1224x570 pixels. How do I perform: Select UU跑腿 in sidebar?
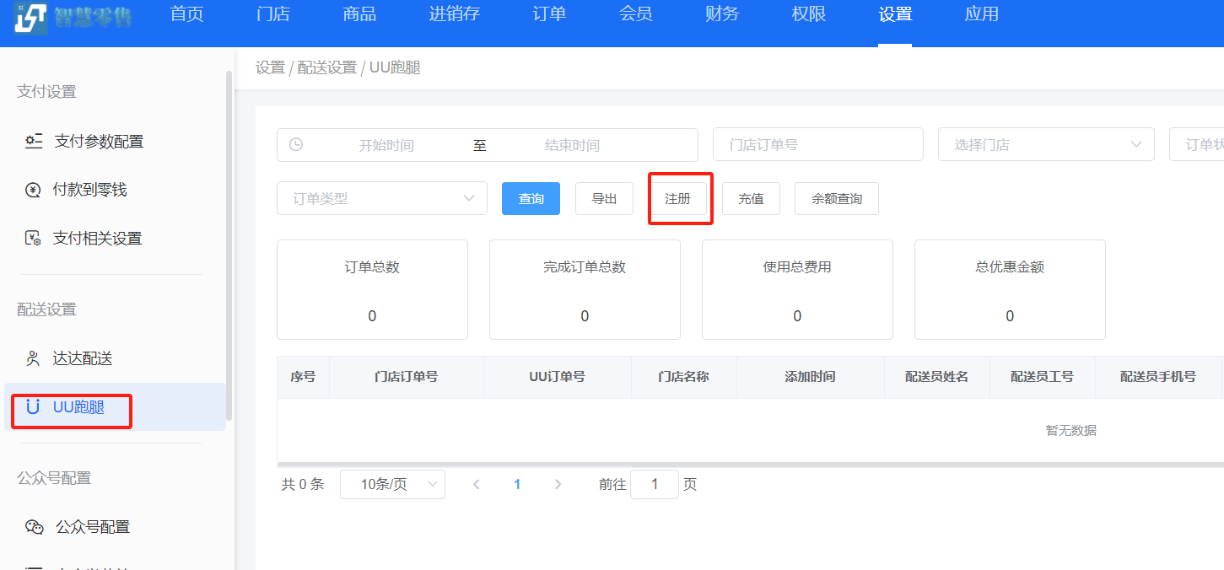coord(116,407)
